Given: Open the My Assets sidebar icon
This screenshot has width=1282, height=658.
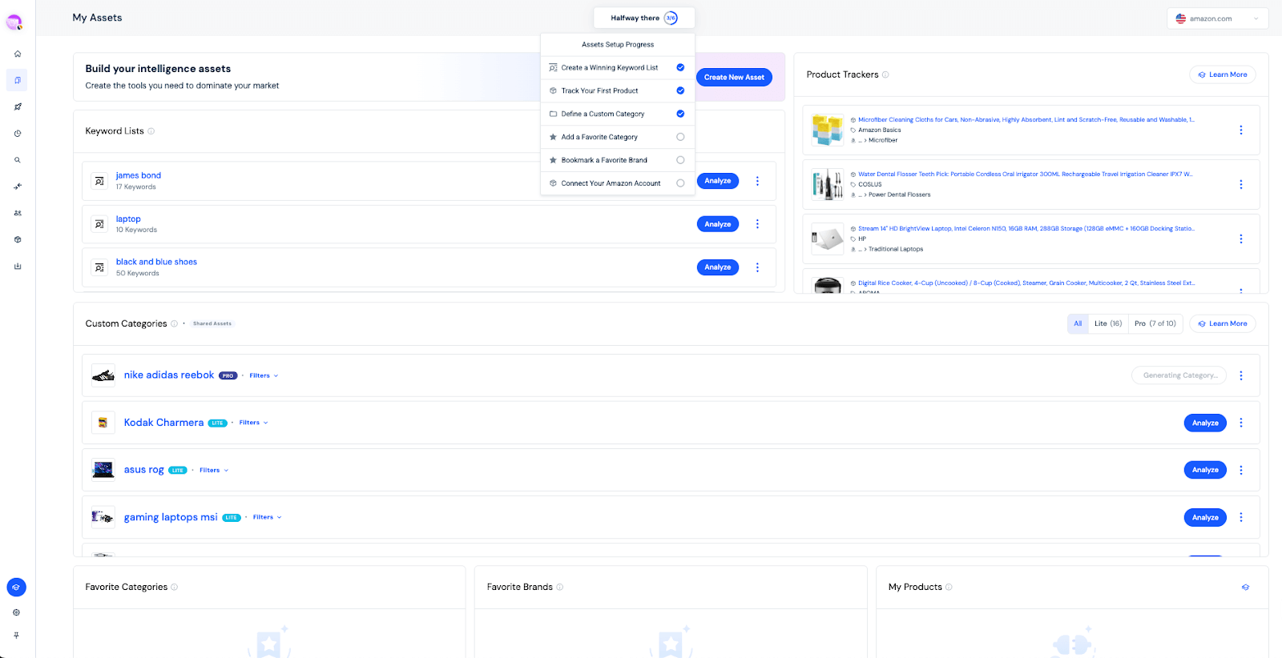Looking at the screenshot, I should [18, 80].
